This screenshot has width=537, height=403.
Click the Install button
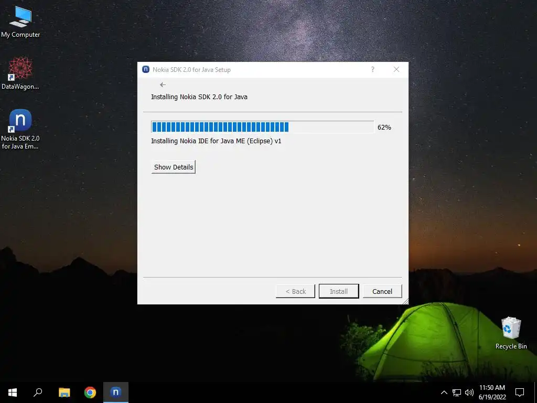tap(339, 291)
